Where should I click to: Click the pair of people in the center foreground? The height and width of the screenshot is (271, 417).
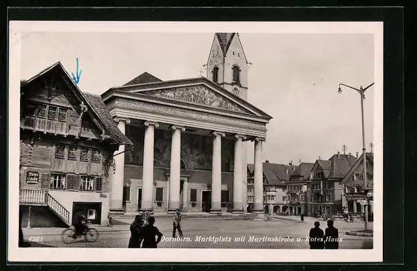click(145, 232)
